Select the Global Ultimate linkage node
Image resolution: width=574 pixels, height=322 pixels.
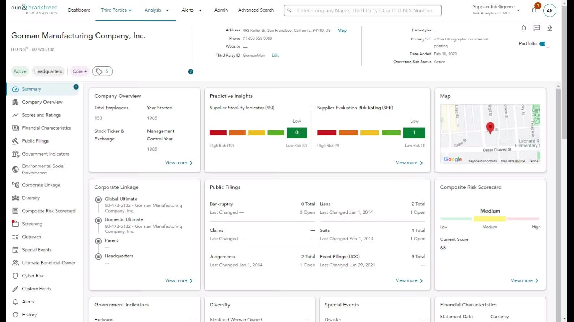(x=98, y=199)
